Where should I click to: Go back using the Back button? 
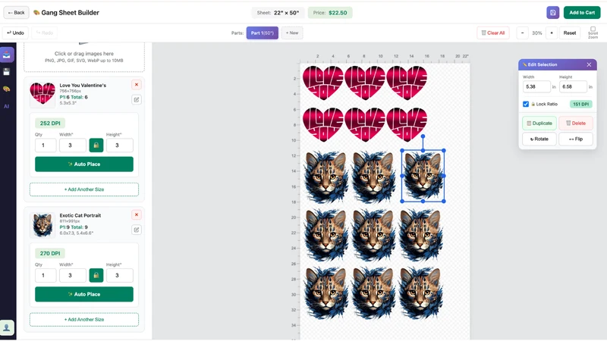point(16,13)
